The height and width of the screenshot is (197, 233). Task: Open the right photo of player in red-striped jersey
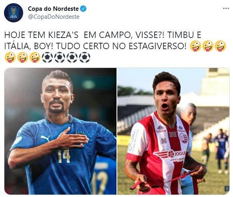tap(173, 131)
